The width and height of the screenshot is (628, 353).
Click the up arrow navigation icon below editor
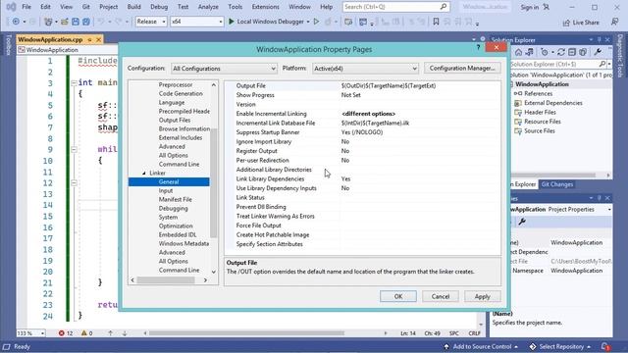[x=110, y=333]
